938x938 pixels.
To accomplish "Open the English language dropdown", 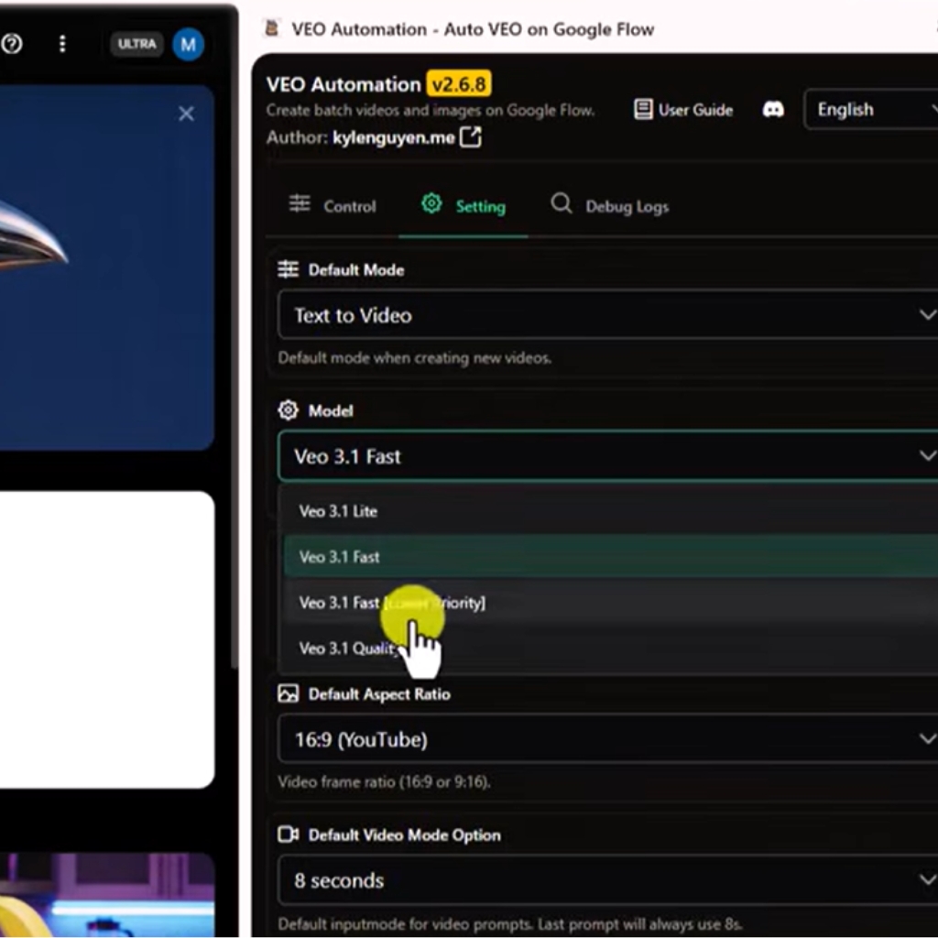I will tap(871, 110).
